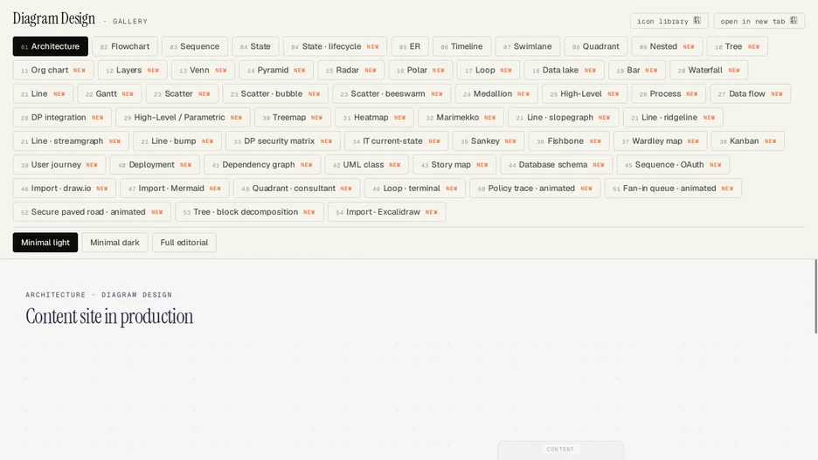Switch to the Medallion tab
Viewport: 818px width, 460px height.
(496, 93)
